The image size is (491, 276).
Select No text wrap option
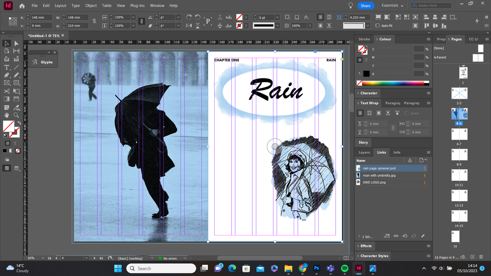click(360, 113)
